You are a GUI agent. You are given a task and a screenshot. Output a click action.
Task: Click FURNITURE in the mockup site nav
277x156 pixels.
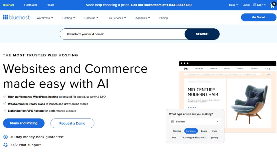coord(199,69)
